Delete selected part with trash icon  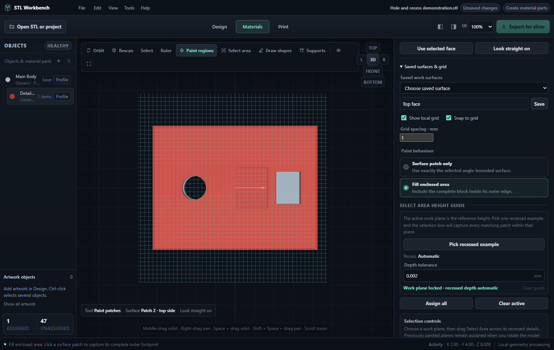pyautogui.click(x=69, y=61)
